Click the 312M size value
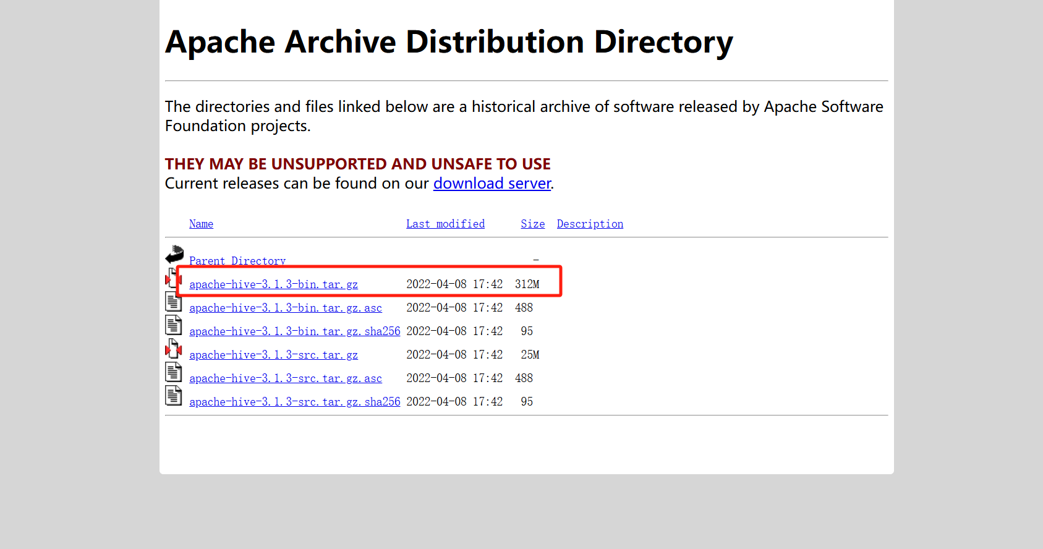 (527, 284)
